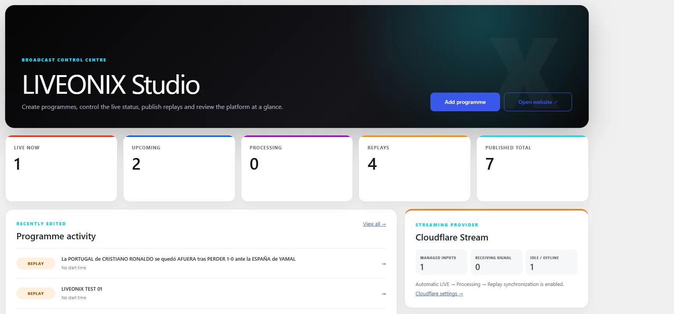Open the Published Total stat card
This screenshot has height=314, width=674.
pos(532,168)
